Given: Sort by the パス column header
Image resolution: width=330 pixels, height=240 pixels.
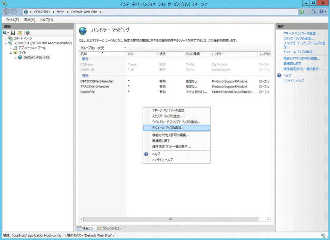Looking at the screenshot, I should (x=142, y=54).
